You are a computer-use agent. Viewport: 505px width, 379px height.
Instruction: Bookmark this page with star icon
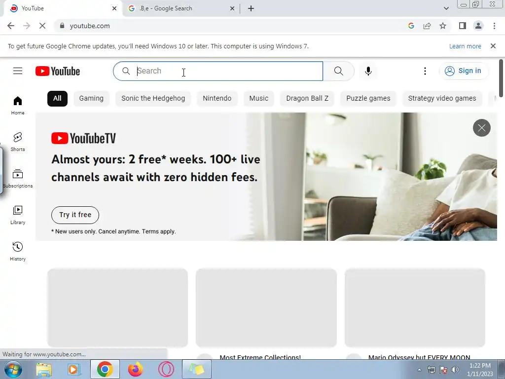pos(443,26)
